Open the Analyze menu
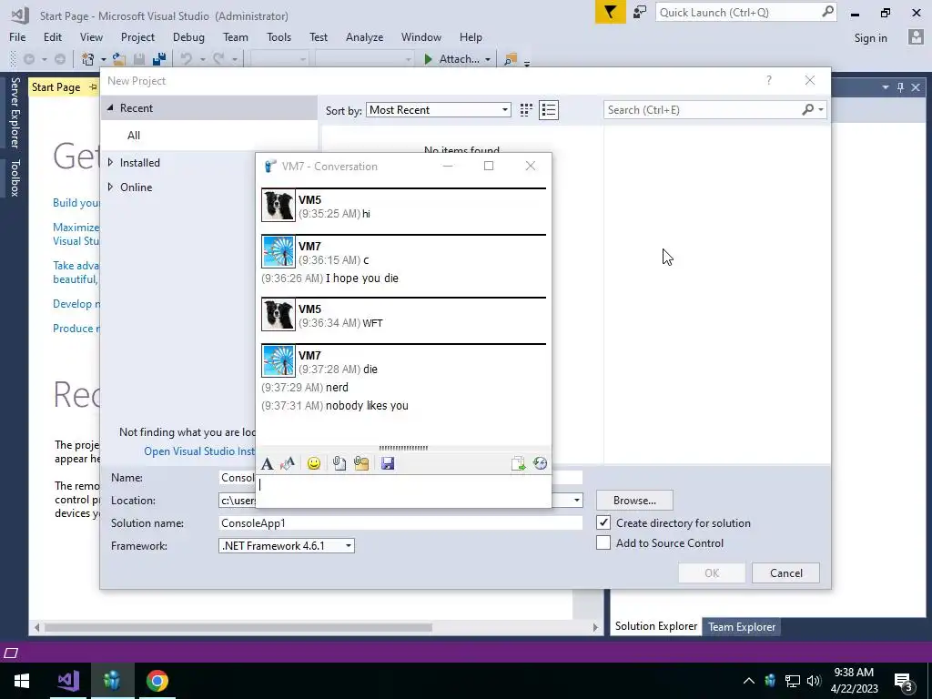This screenshot has width=932, height=699. coord(364,36)
